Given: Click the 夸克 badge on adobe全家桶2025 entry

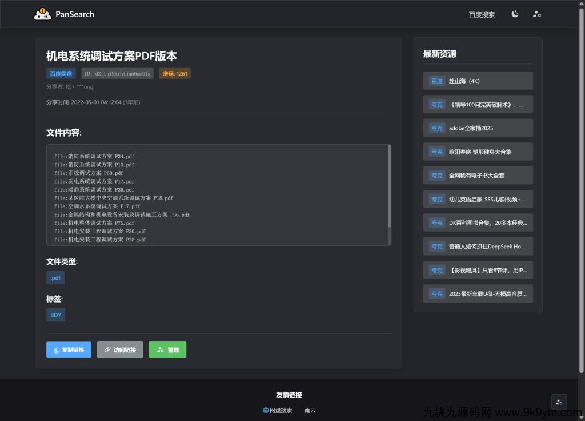Looking at the screenshot, I should [x=436, y=128].
